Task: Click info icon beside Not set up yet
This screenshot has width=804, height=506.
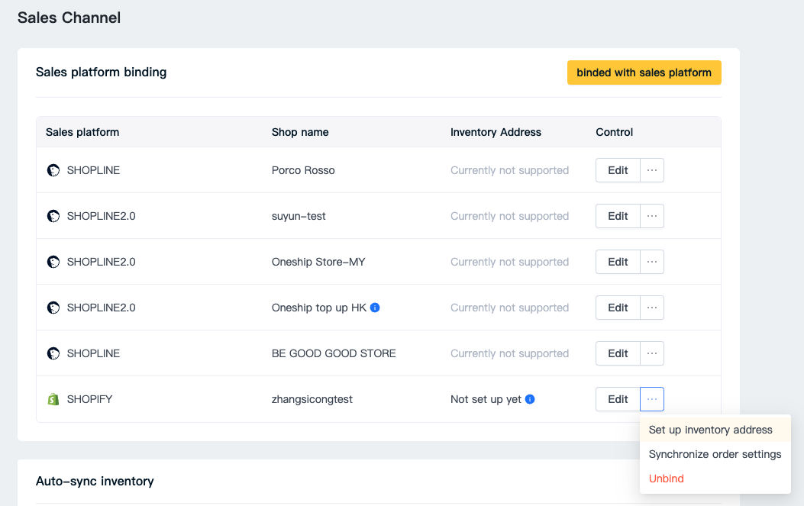Action: pos(530,399)
